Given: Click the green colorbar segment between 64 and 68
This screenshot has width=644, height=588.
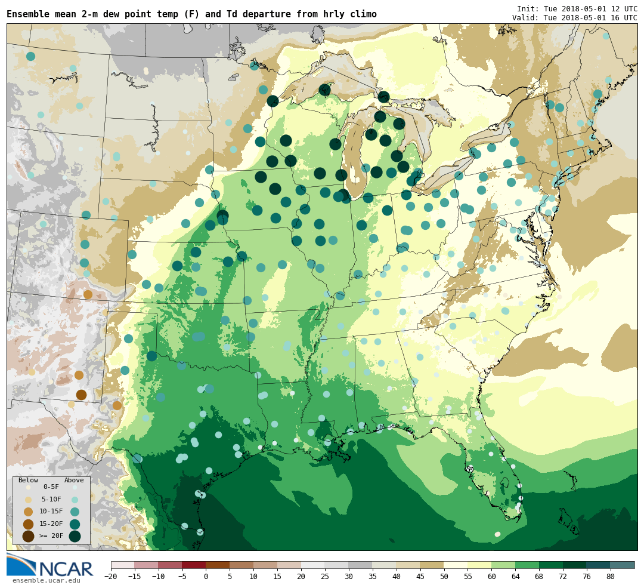Looking at the screenshot, I should [528, 565].
